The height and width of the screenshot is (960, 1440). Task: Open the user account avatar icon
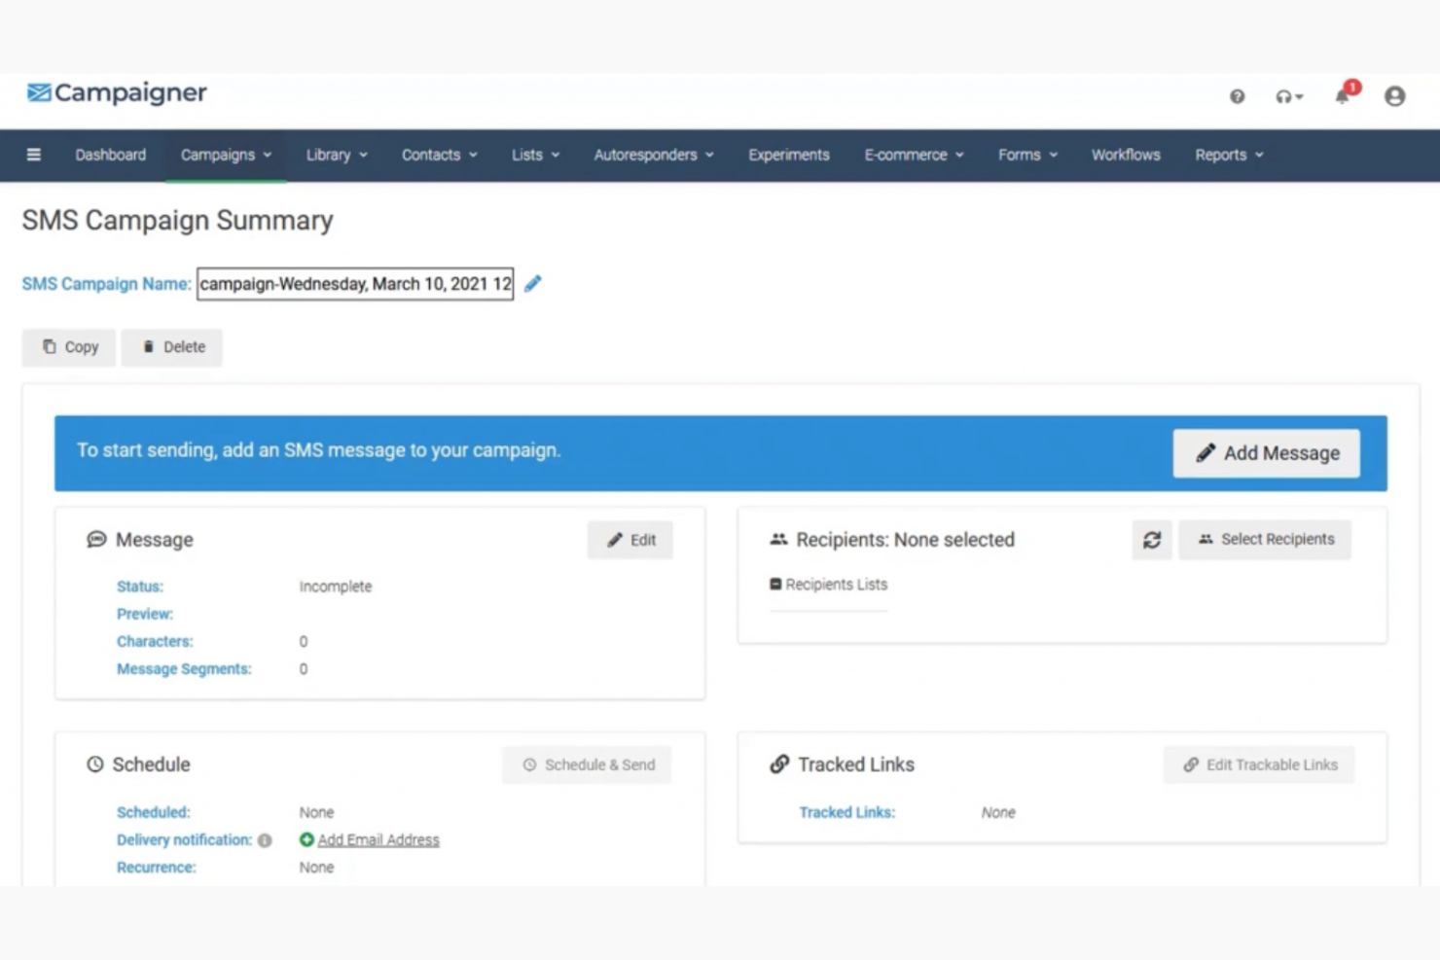tap(1394, 96)
